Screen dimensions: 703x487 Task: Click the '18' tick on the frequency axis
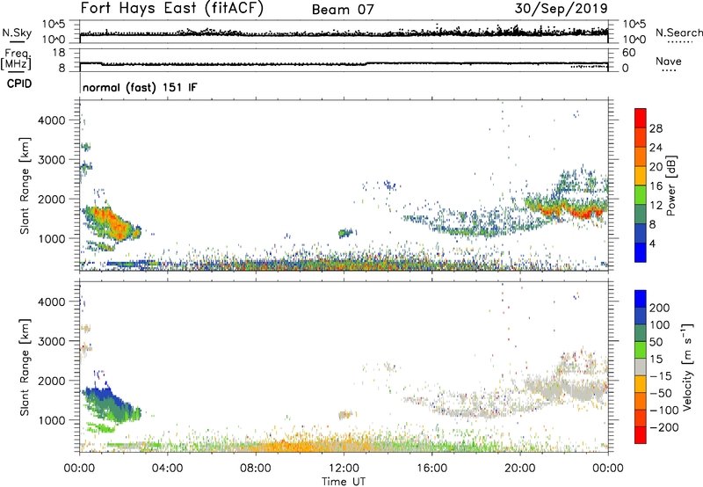(x=59, y=53)
